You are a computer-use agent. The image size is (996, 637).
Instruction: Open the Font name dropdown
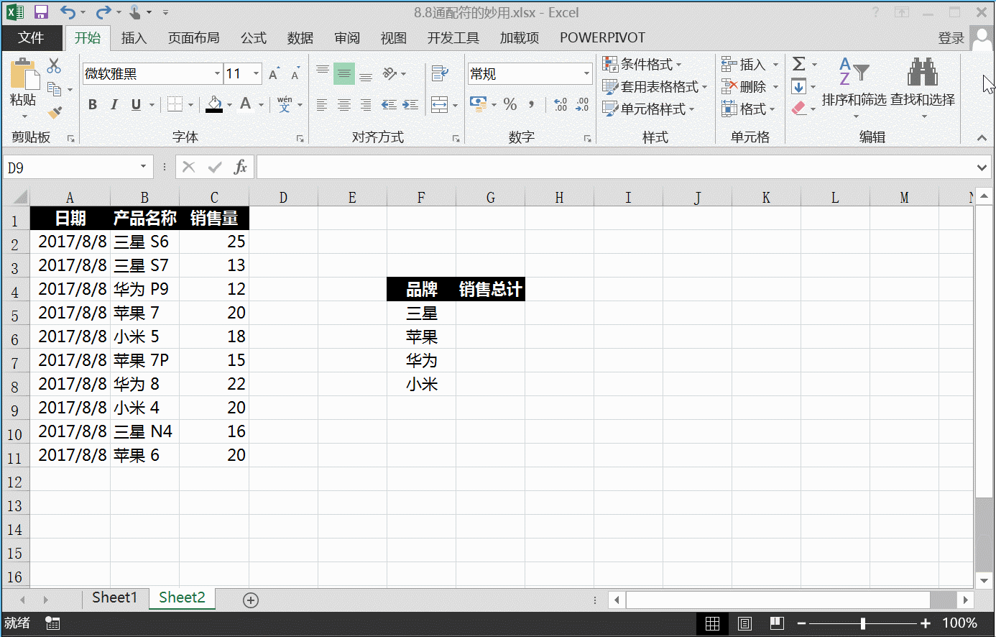(x=218, y=73)
